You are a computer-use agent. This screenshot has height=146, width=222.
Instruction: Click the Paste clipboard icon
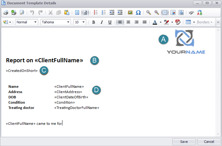[x=67, y=13]
